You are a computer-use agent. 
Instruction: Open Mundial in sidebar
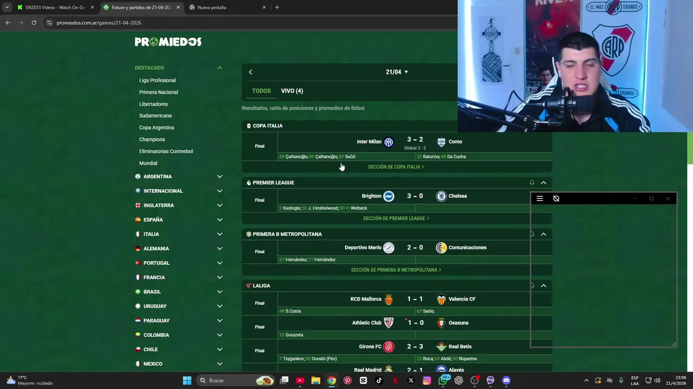(x=148, y=163)
